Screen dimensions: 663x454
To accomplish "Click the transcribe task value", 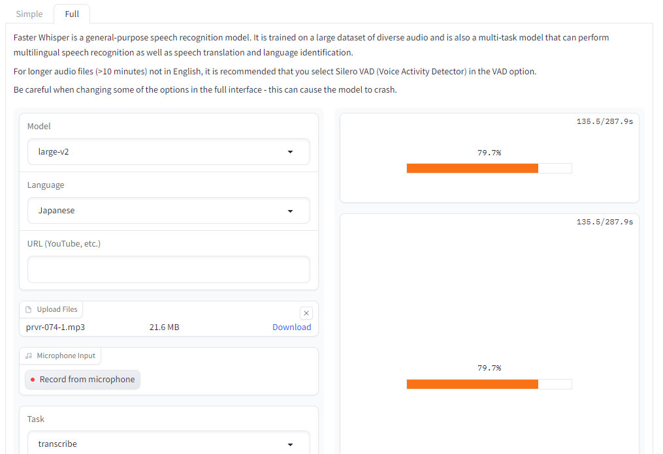I will coord(57,444).
